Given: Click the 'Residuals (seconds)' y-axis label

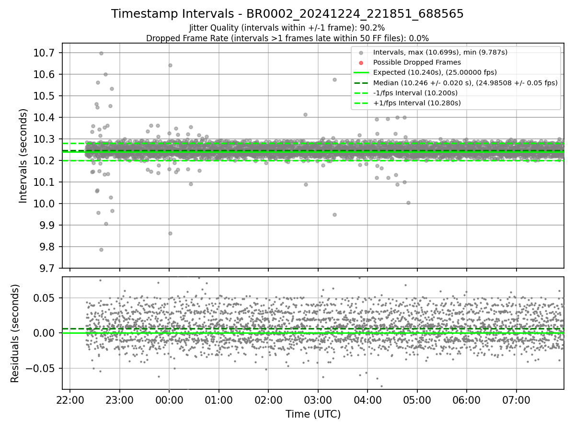Looking at the screenshot, I should (15, 333).
